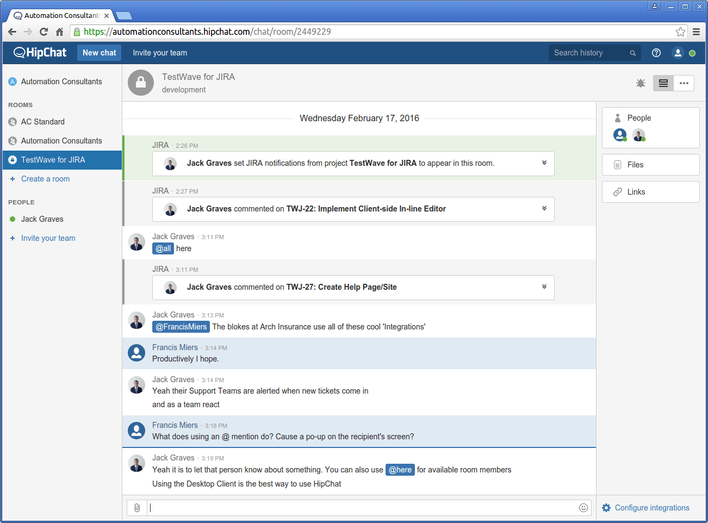Click the room title 'TestWave for JIRA' in the header
This screenshot has width=708, height=523.
point(198,77)
